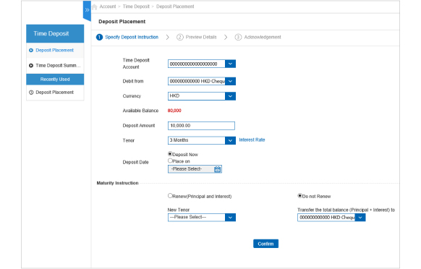Click the Deposit Amount input field
The image size is (421, 269).
[x=201, y=126]
